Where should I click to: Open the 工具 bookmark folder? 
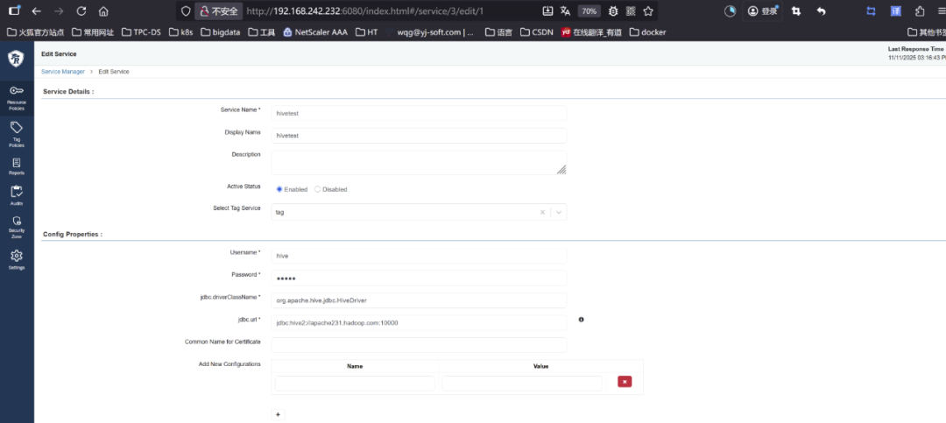point(262,32)
